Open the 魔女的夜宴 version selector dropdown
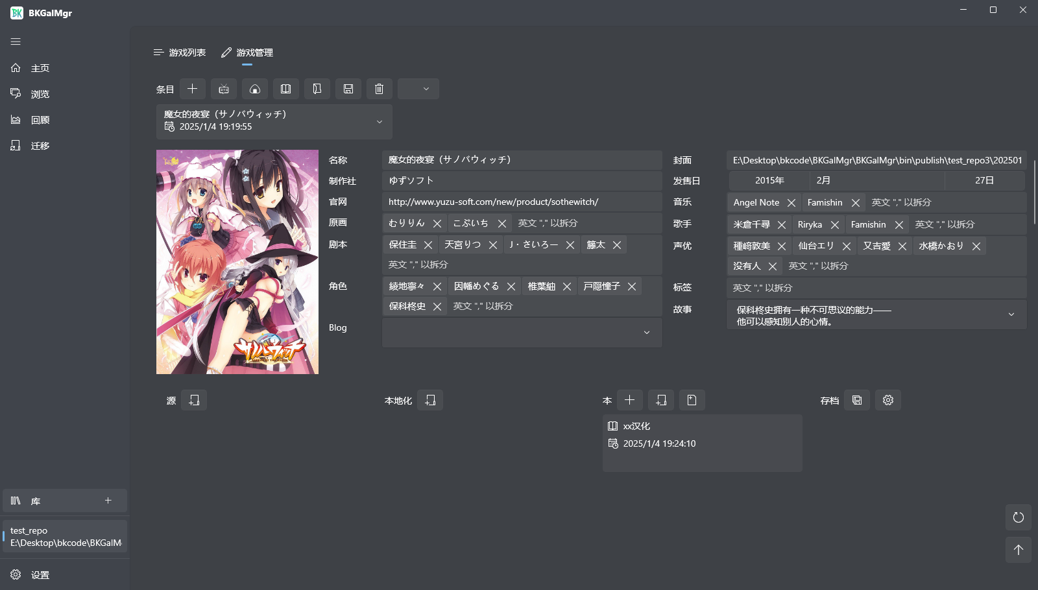Image resolution: width=1038 pixels, height=590 pixels. pos(380,121)
